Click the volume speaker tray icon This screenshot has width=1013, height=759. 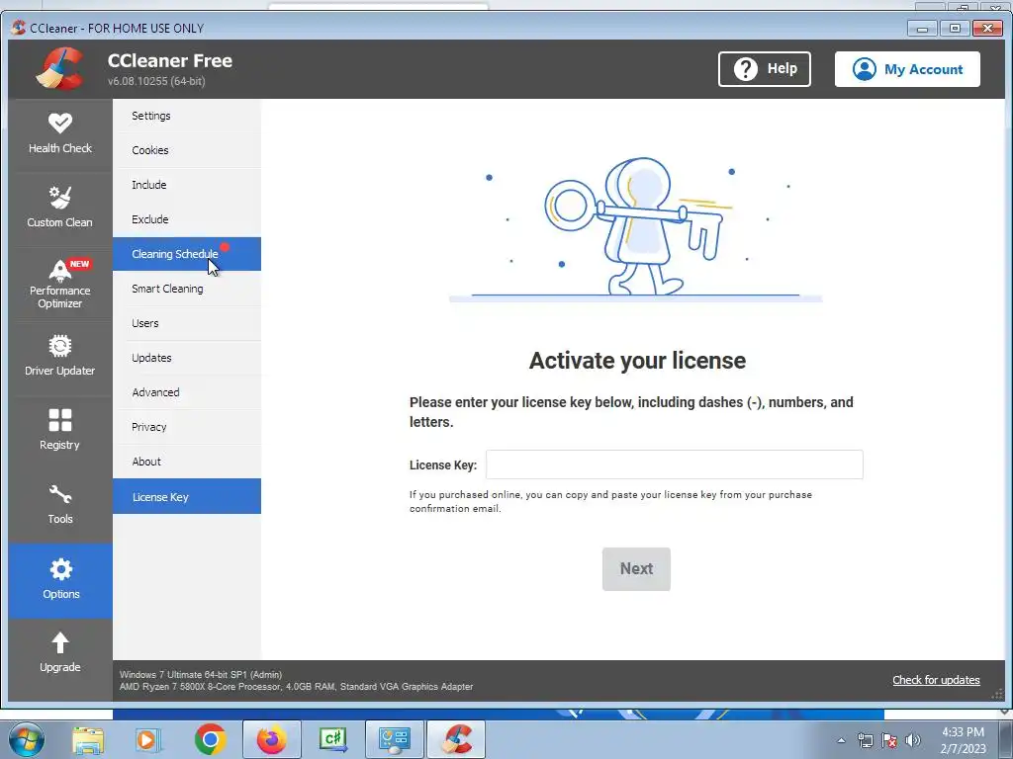913,740
